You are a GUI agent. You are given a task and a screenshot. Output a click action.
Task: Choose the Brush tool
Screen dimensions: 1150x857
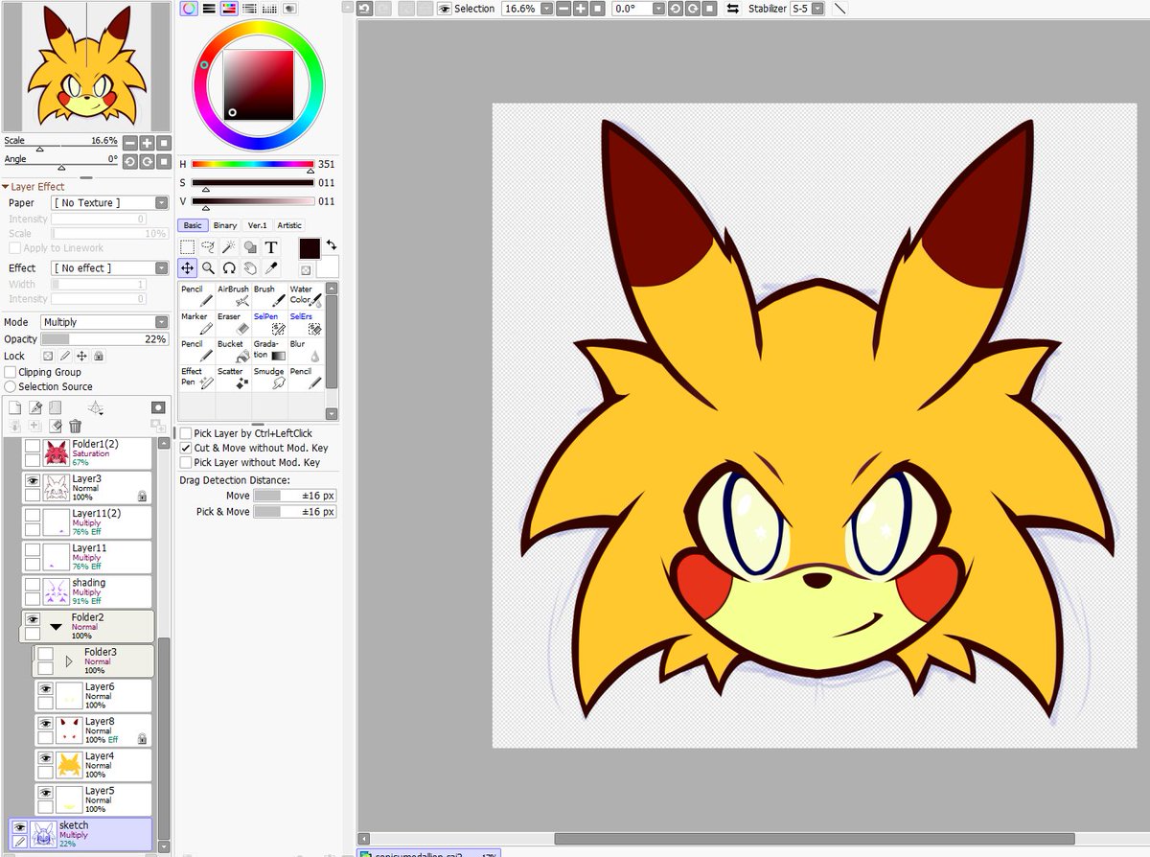click(269, 294)
